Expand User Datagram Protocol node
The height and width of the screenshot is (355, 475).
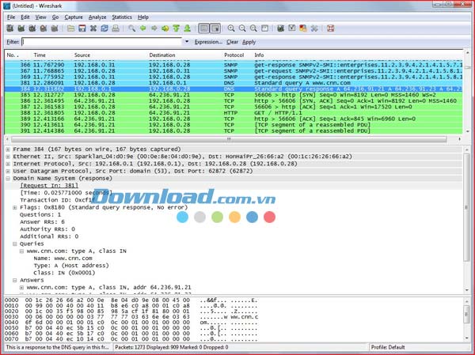coord(8,172)
